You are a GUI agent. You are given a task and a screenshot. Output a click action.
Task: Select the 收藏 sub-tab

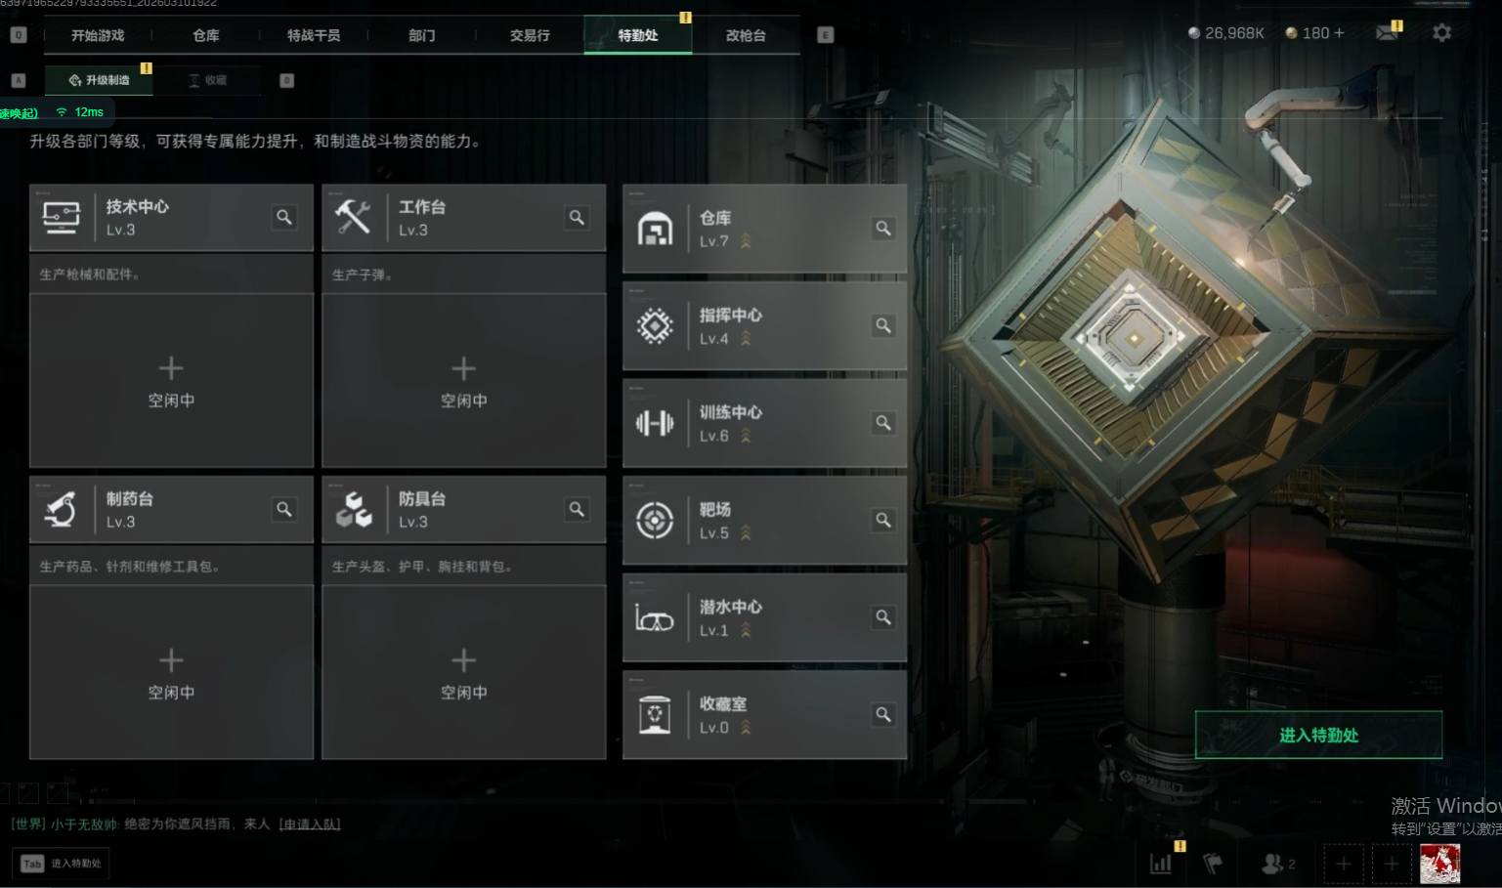tap(207, 80)
